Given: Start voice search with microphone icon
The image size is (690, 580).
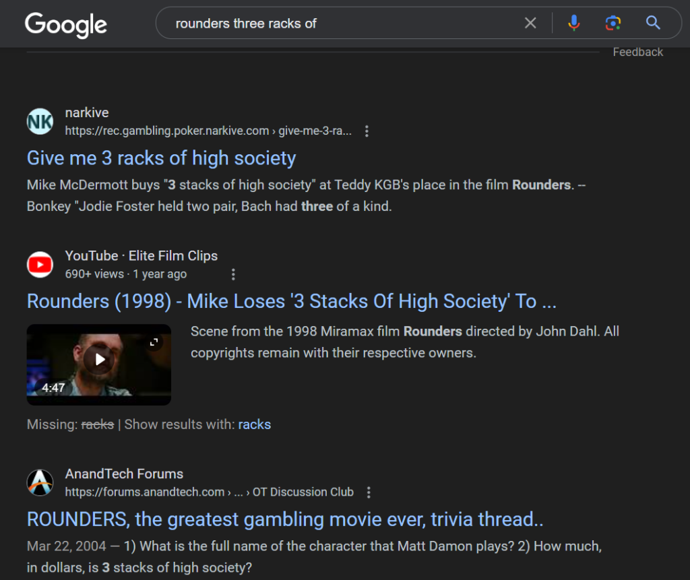Looking at the screenshot, I should (573, 24).
